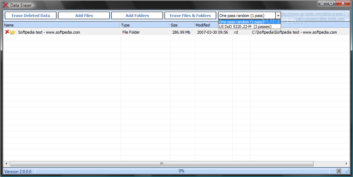Click the Version 2.0.0.0 status label
Screen dimensions: 353x177
click(18, 171)
